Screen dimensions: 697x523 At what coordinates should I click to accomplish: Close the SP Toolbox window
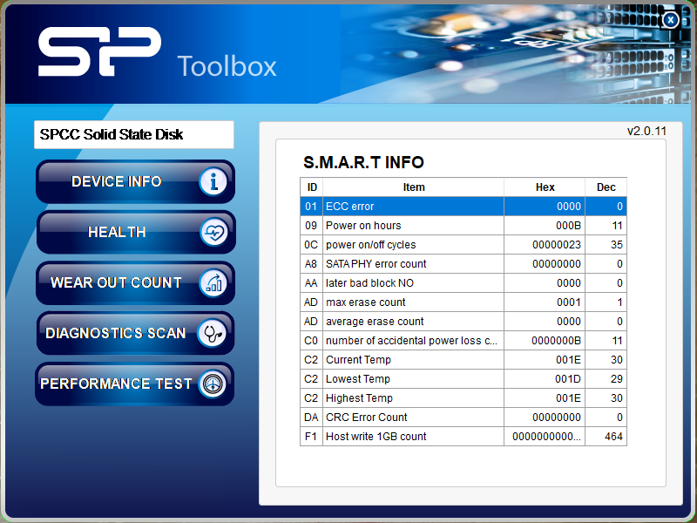670,20
